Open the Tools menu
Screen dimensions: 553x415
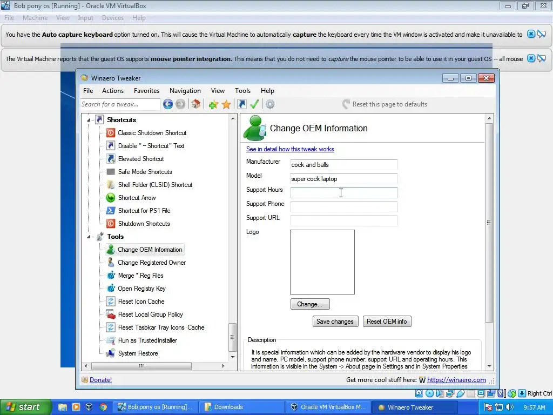point(242,91)
